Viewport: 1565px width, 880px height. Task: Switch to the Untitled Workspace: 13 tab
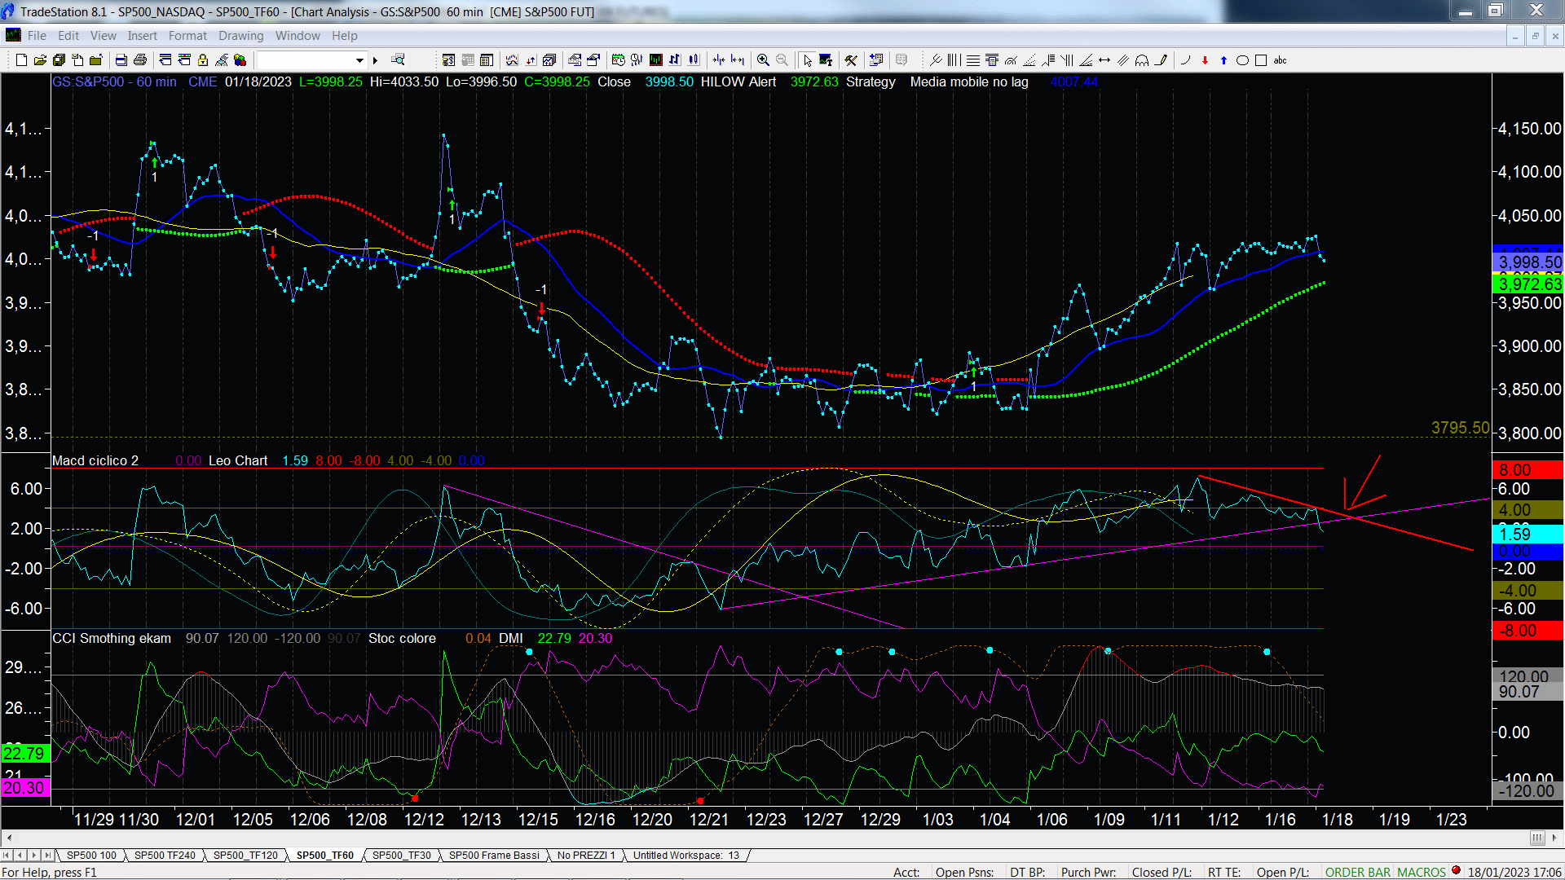click(x=686, y=856)
